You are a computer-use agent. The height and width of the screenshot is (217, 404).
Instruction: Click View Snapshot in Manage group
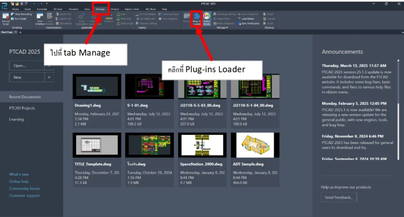point(248,15)
